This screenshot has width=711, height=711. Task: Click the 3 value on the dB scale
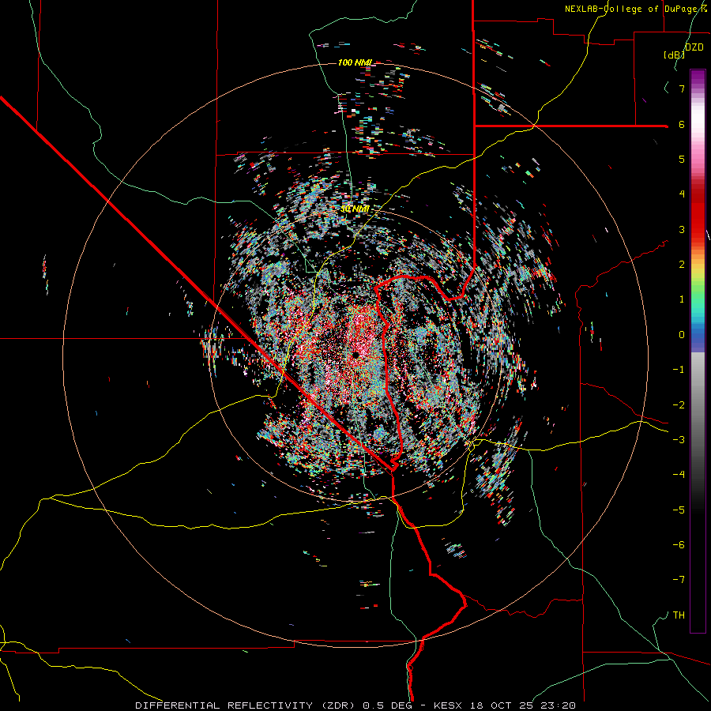click(x=682, y=229)
